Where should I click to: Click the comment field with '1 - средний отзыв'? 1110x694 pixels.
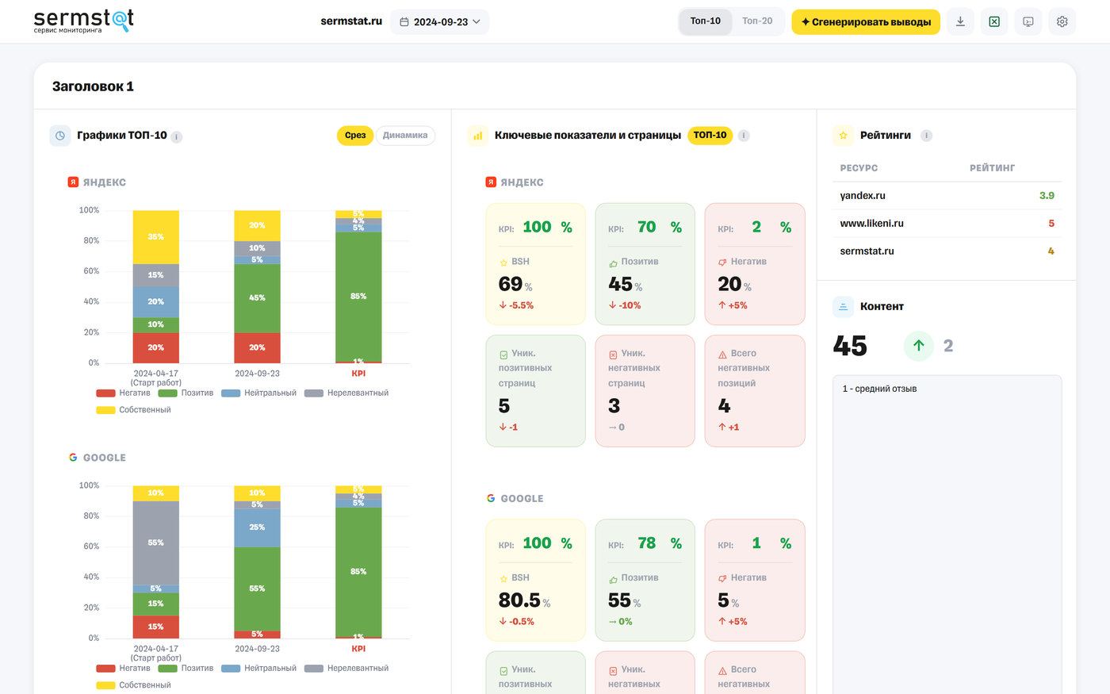pyautogui.click(x=947, y=535)
